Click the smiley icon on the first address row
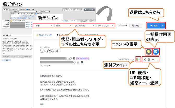The image size is (175, 108). pyautogui.click(x=67, y=58)
